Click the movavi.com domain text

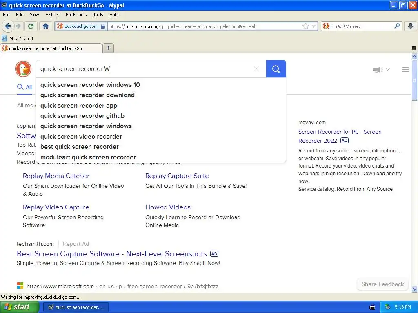point(312,123)
